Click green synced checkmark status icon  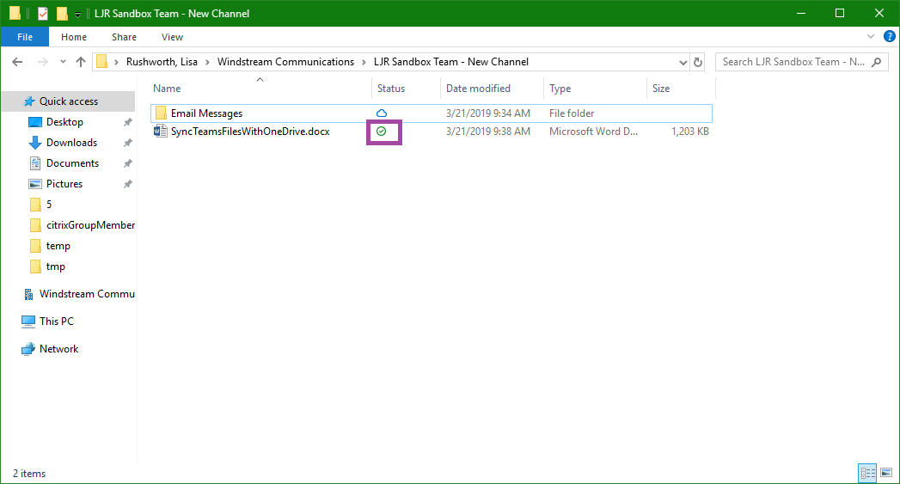(381, 132)
